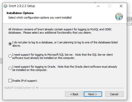Go back with the < Back button

[74, 94]
